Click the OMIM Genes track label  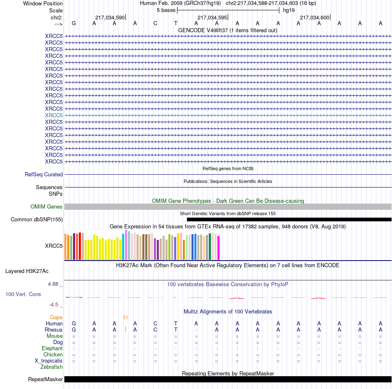(46, 206)
